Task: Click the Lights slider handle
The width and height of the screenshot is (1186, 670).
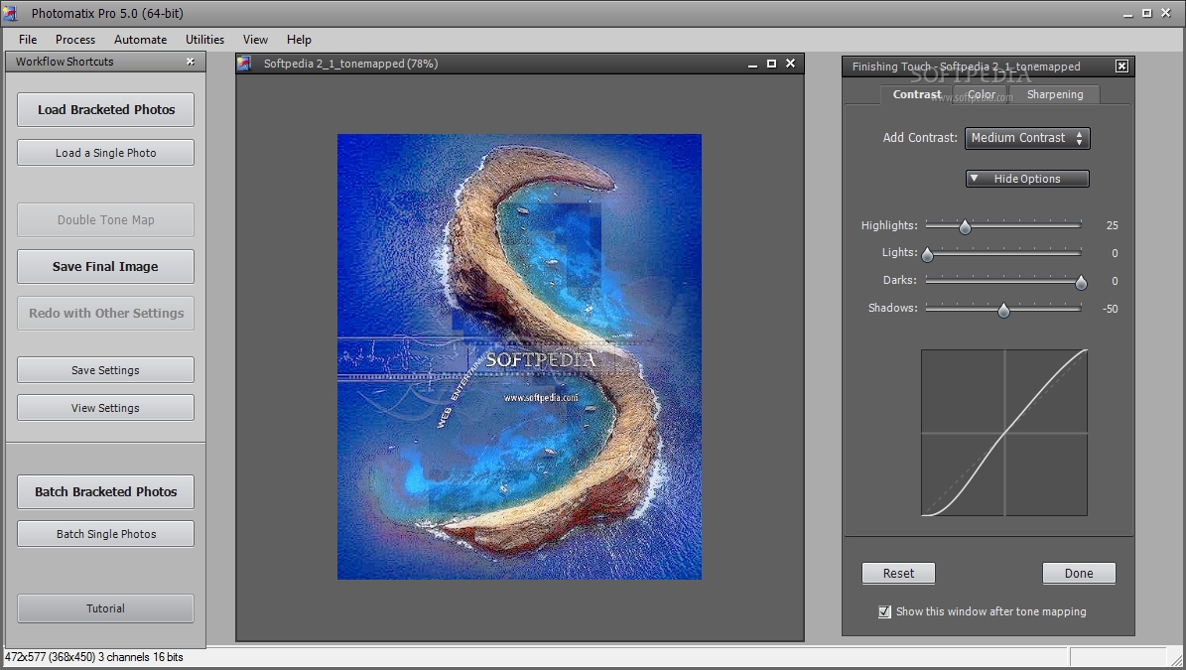Action: (927, 254)
